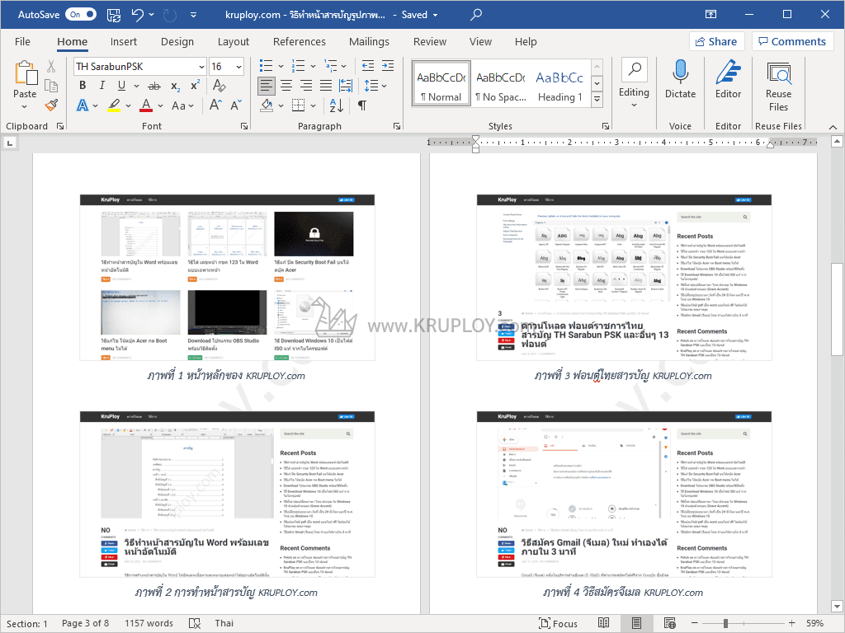The width and height of the screenshot is (845, 633).
Task: Open the Comments button
Action: (x=792, y=41)
